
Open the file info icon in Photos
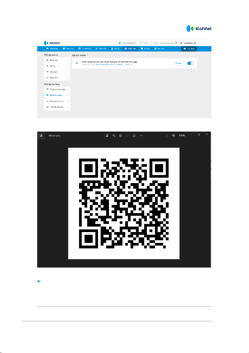(134, 135)
